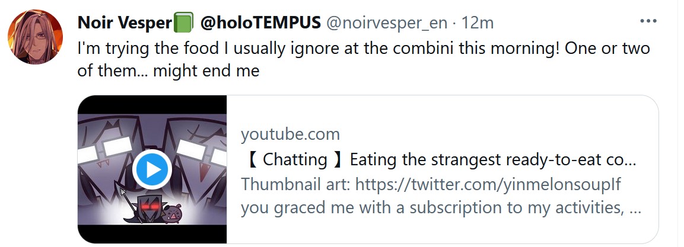The width and height of the screenshot is (684, 247).
Task: Open the @noirvesper_en handle link
Action: 386,23
